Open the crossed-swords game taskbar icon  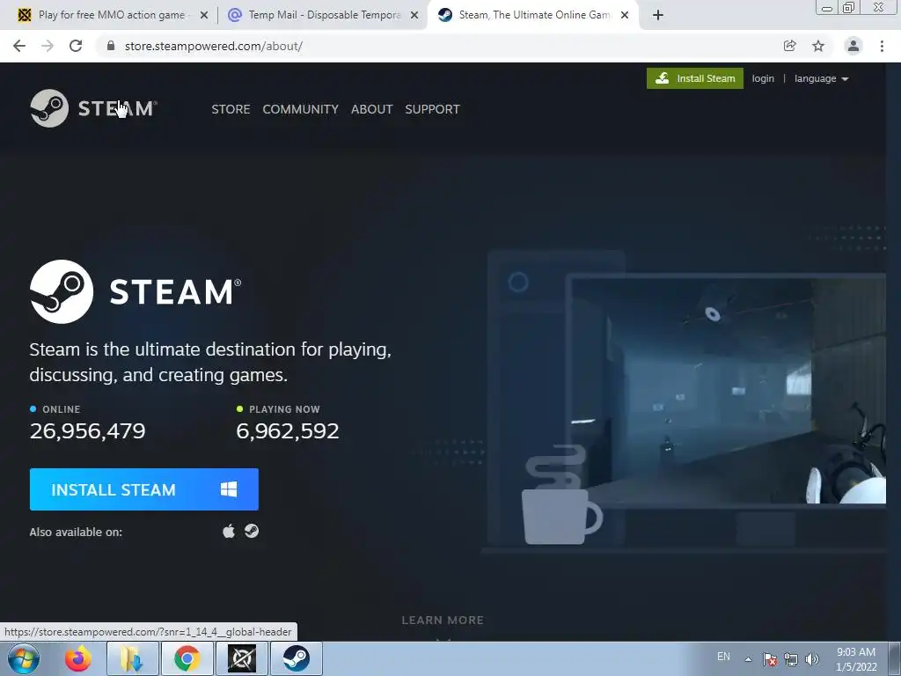point(242,658)
